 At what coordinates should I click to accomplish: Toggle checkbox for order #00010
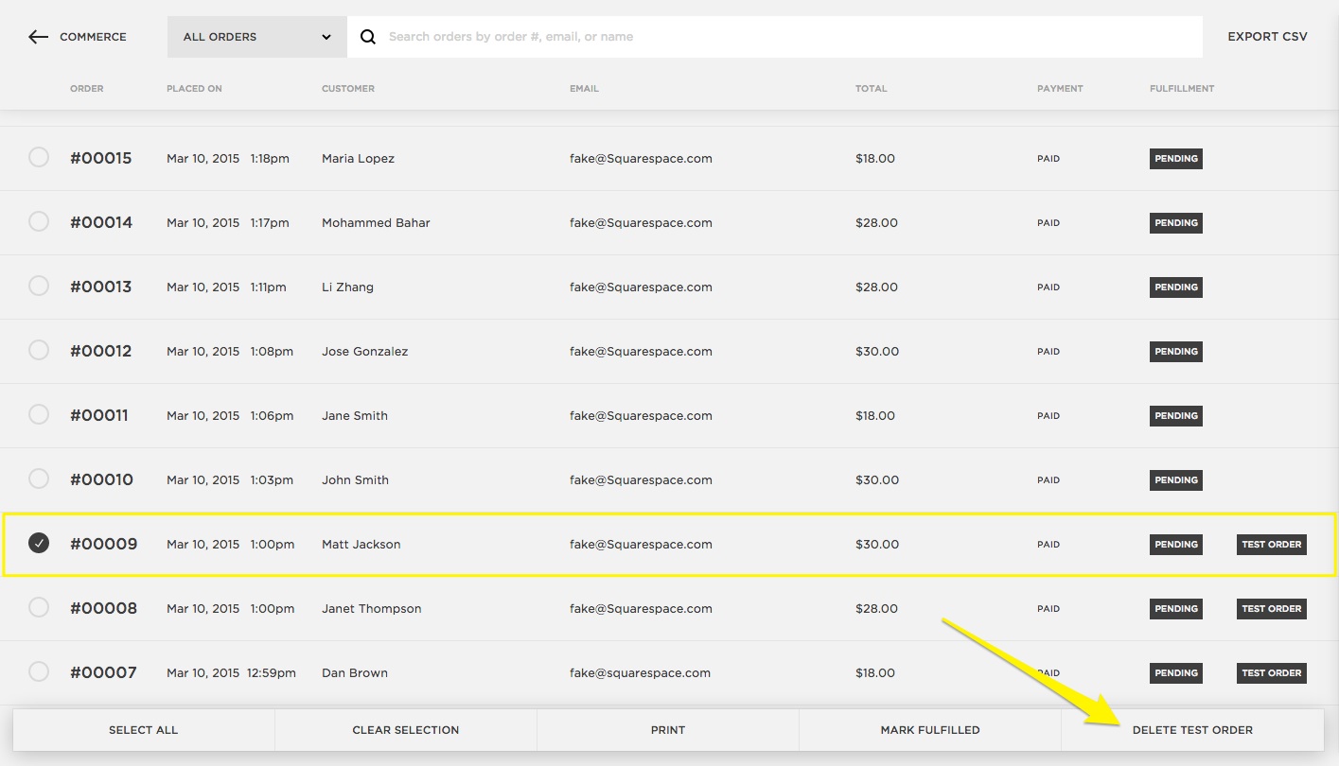[x=39, y=479]
